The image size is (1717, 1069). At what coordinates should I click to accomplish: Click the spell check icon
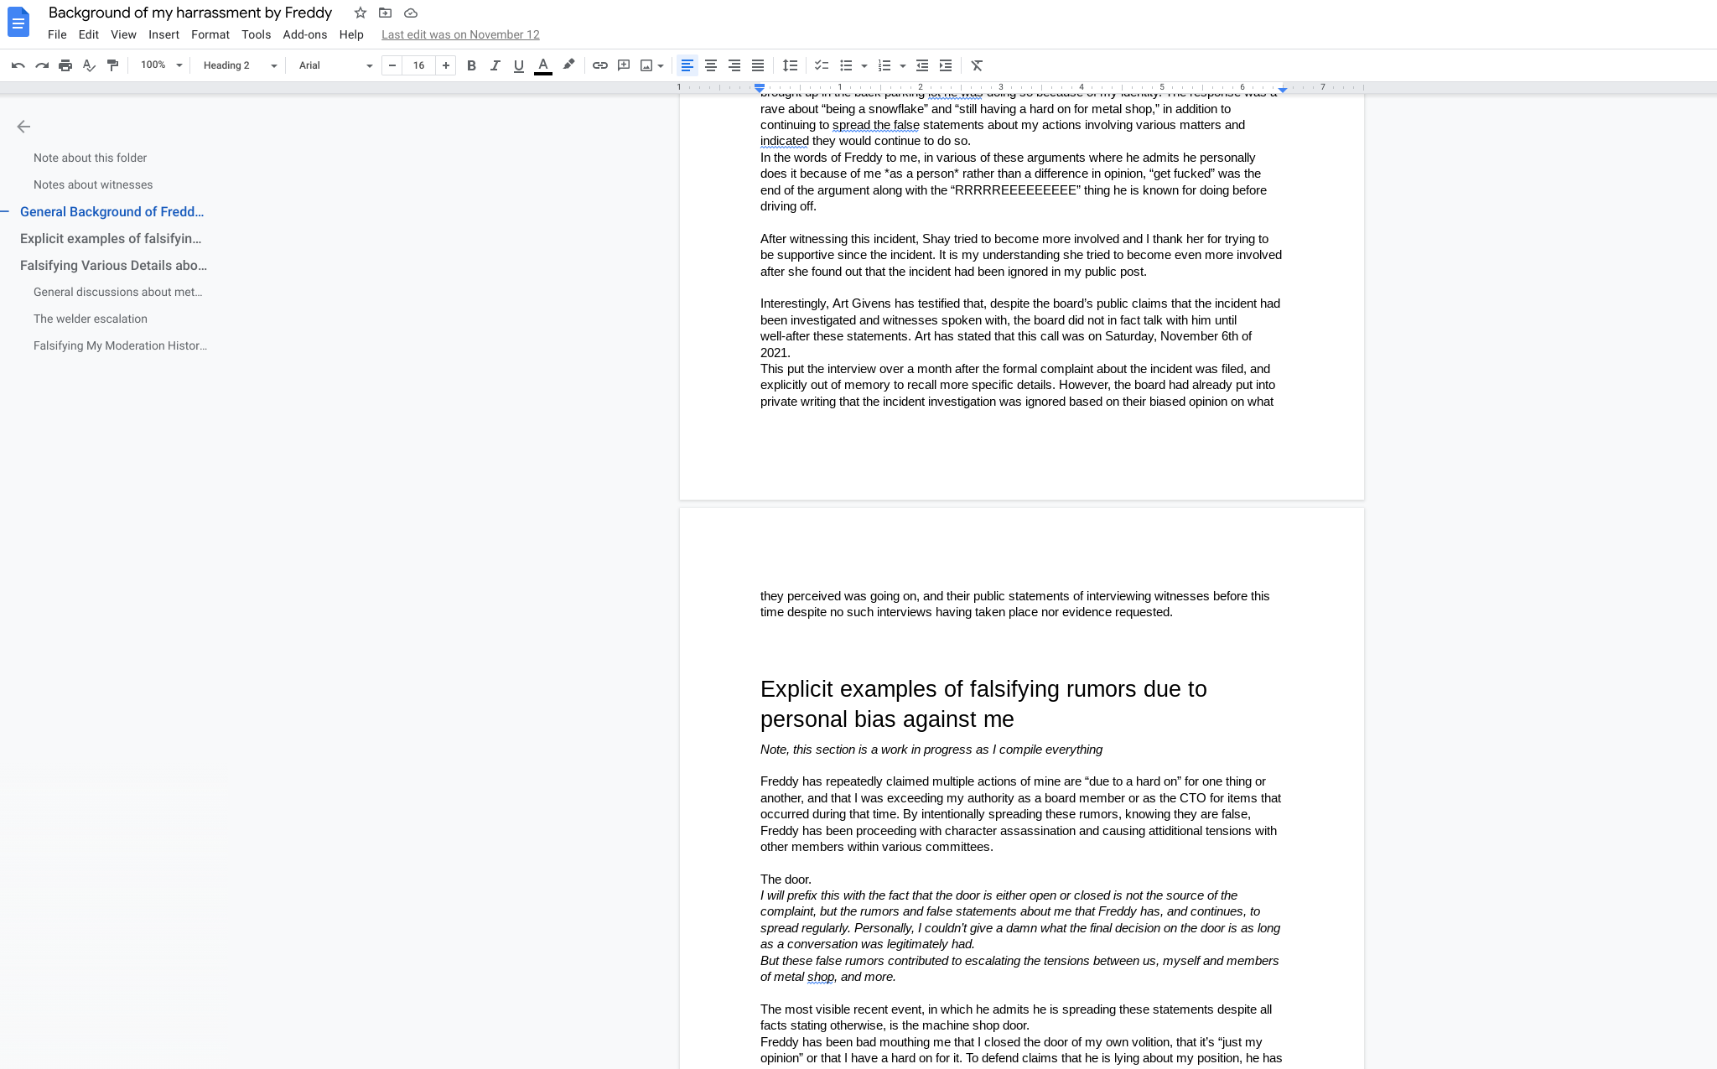(89, 65)
